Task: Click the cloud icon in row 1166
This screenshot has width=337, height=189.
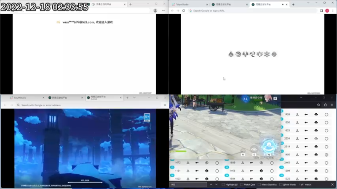Action: click(x=261, y=171)
